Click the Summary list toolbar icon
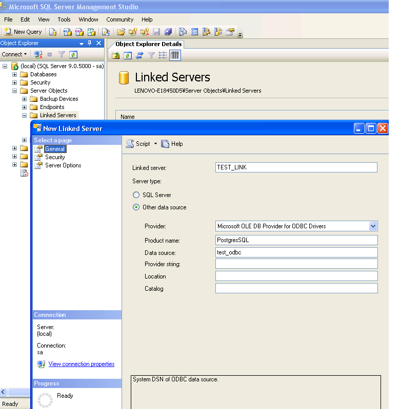The image size is (420, 409). pos(195,32)
